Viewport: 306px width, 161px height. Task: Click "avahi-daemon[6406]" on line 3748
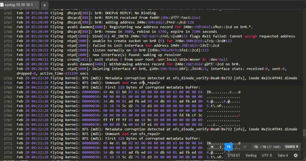[86, 27]
